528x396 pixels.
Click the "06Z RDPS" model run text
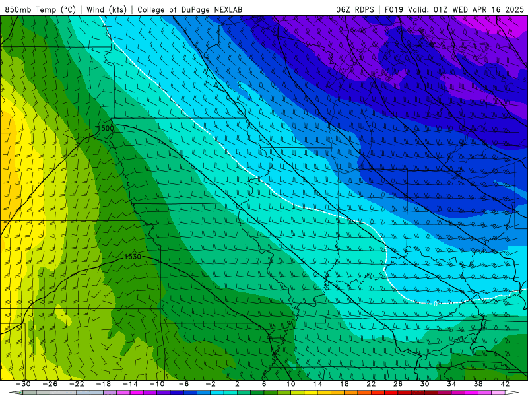(x=355, y=9)
